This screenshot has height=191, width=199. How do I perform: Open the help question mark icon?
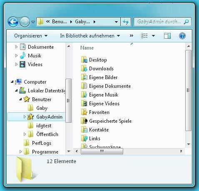[182, 36]
